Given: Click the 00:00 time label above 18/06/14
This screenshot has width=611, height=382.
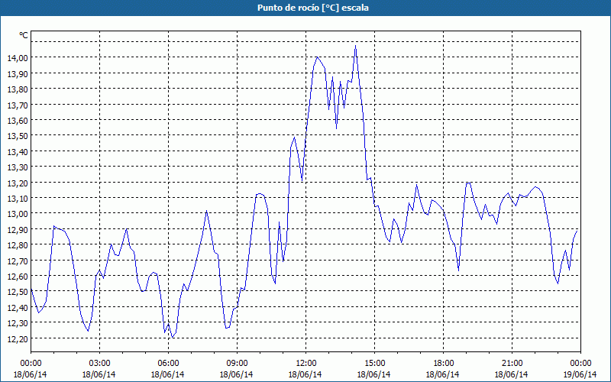Looking at the screenshot, I should coord(31,364).
